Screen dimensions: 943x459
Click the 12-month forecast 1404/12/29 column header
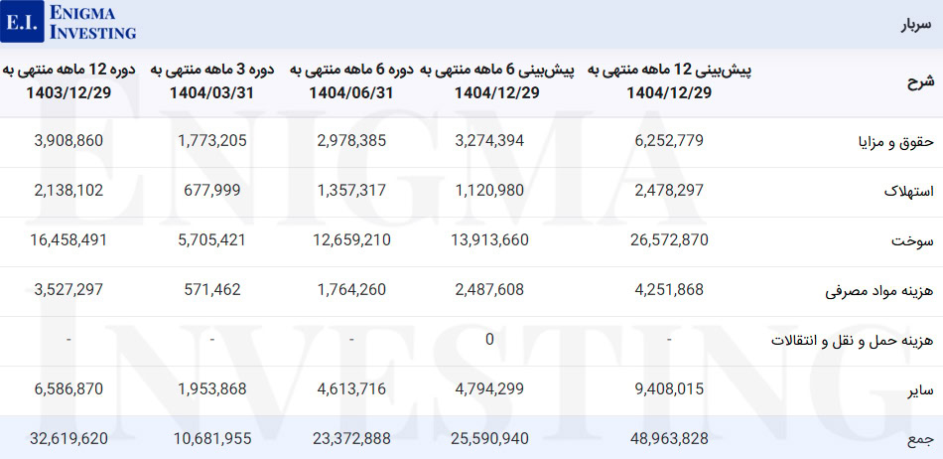669,81
